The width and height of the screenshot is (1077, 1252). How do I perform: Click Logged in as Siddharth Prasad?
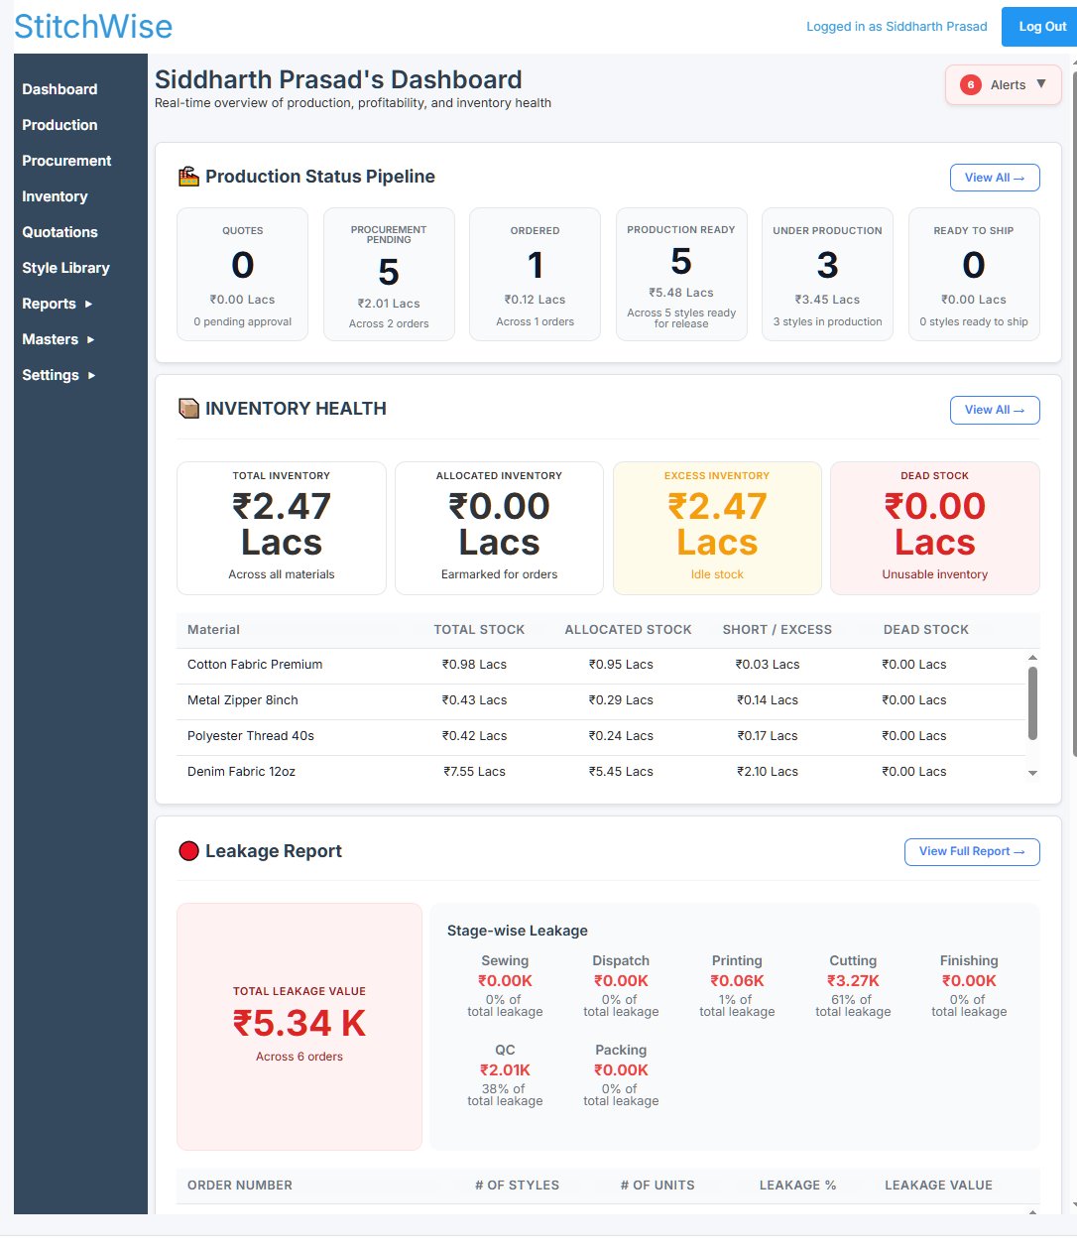tap(897, 27)
